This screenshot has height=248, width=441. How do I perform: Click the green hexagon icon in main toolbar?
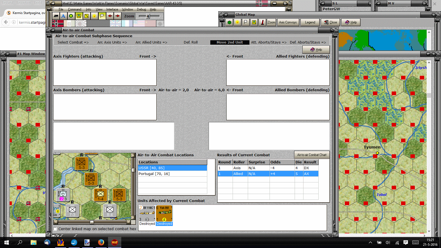point(71,16)
